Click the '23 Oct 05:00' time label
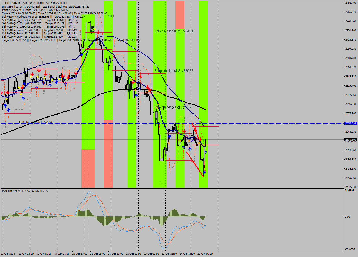 [x=151, y=254]
